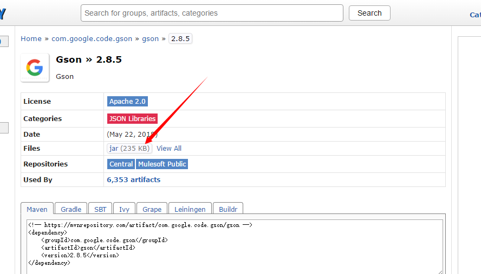
Task: Click the License row label
Action: click(x=37, y=102)
